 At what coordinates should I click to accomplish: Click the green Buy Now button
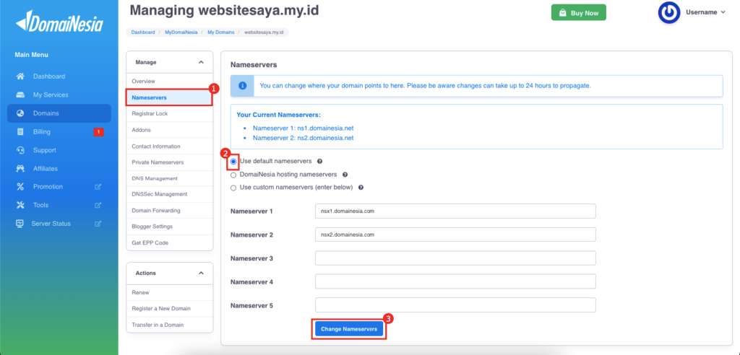(x=579, y=13)
